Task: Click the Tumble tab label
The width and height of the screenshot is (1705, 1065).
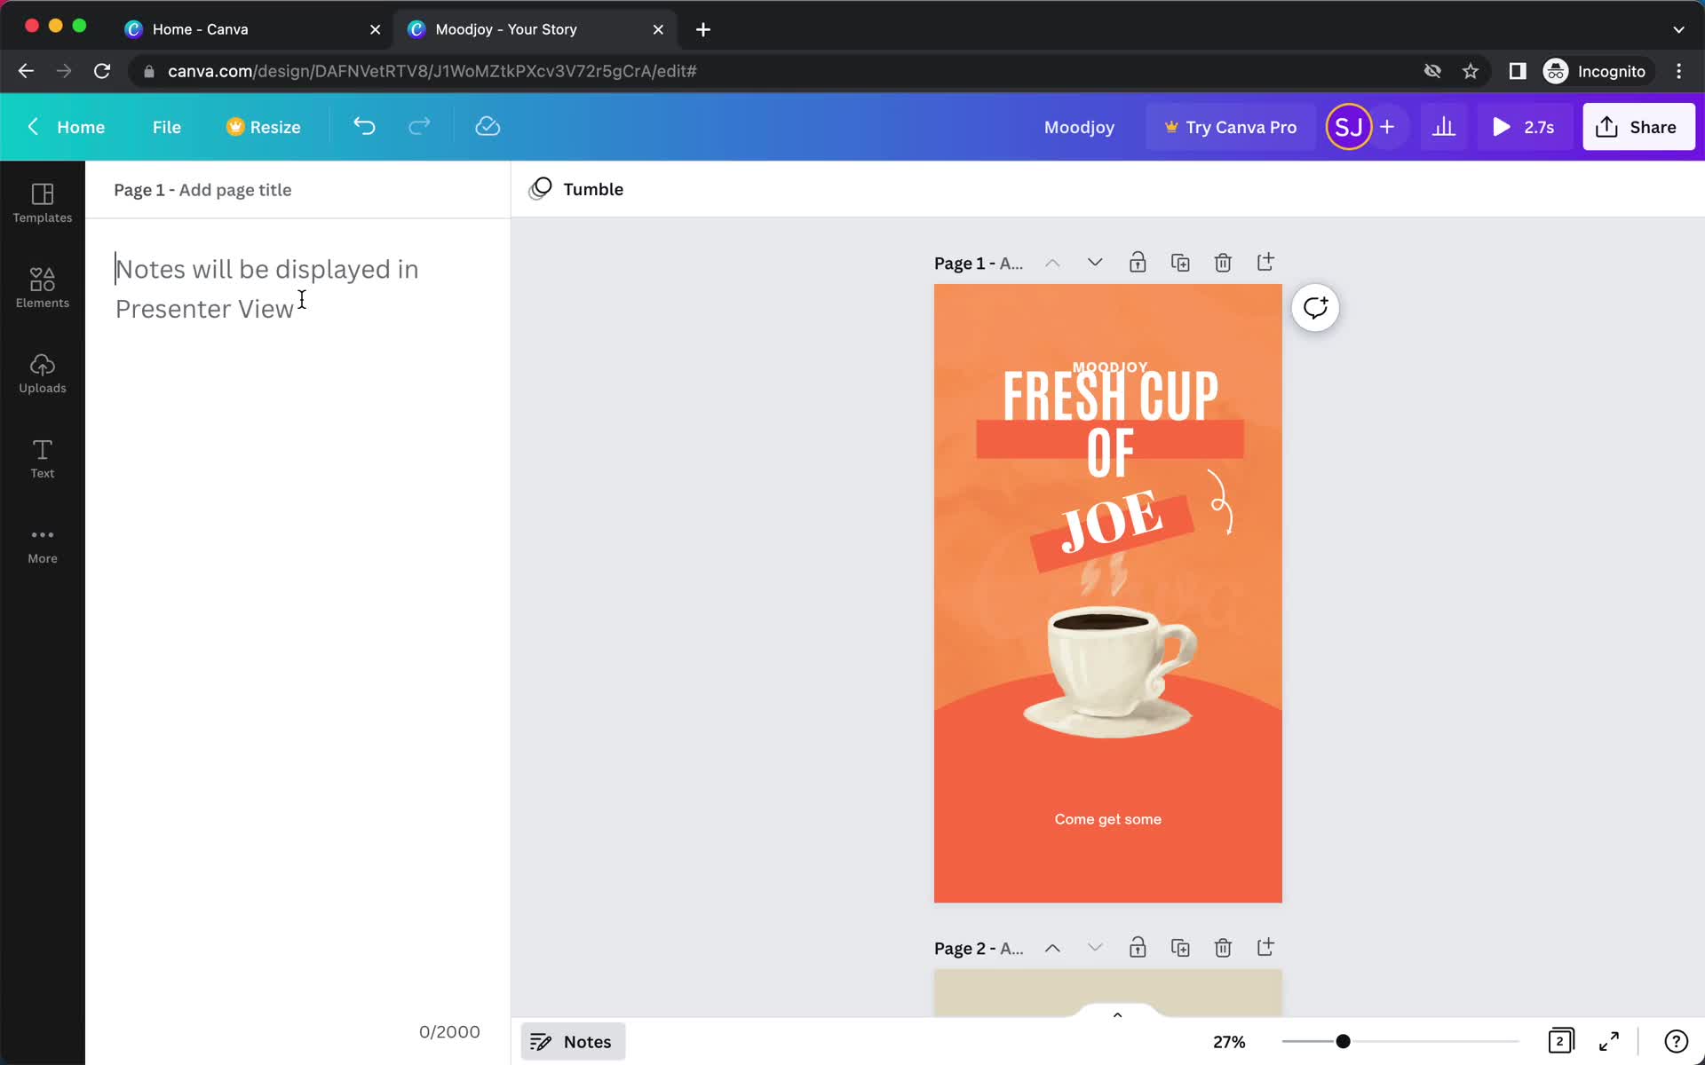Action: pos(593,189)
